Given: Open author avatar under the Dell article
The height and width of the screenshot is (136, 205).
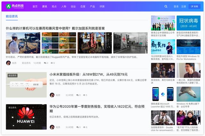Looking at the screenshot, I should tap(8, 63).
